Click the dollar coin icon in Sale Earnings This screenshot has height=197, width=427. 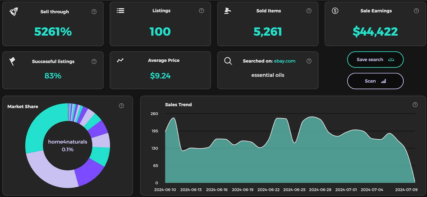(x=335, y=11)
